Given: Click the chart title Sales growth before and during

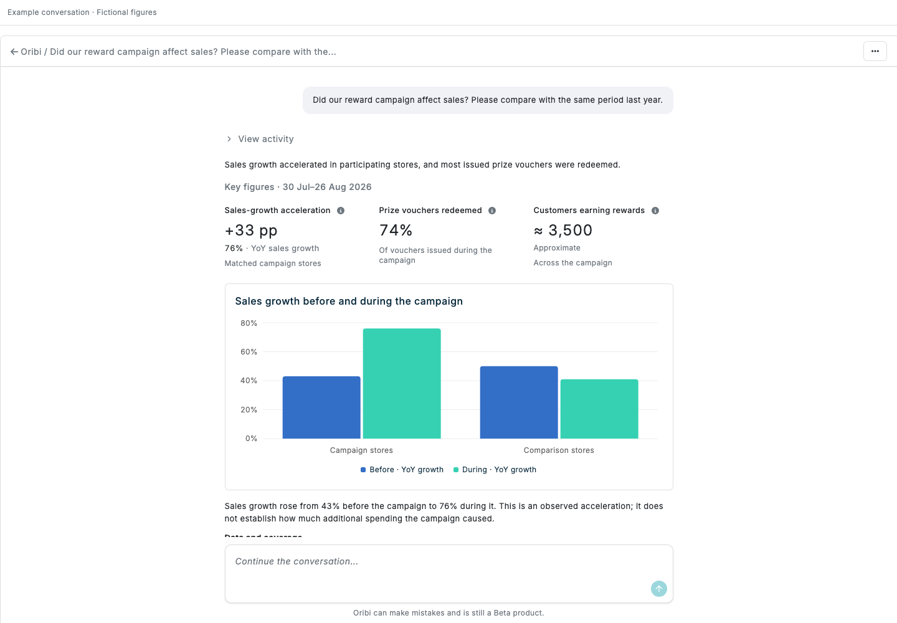Looking at the screenshot, I should [x=349, y=302].
